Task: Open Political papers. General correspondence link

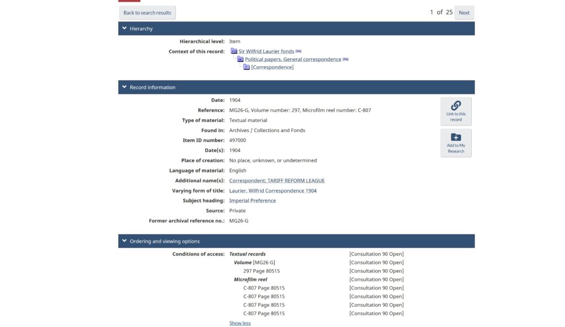Action: pos(293,59)
